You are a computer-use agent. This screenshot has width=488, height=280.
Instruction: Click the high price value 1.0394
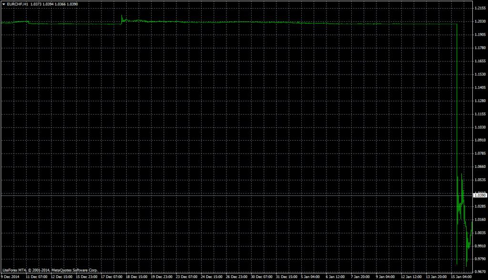[x=48, y=4]
